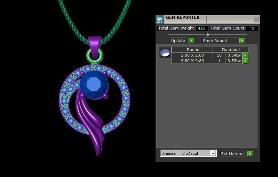Close the Gem Reporter panel

pos(256,19)
